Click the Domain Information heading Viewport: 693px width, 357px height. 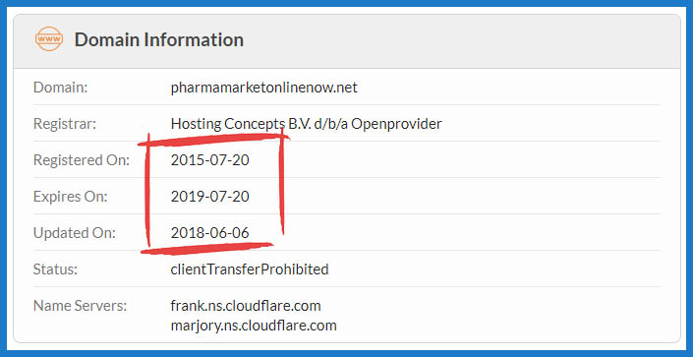159,39
